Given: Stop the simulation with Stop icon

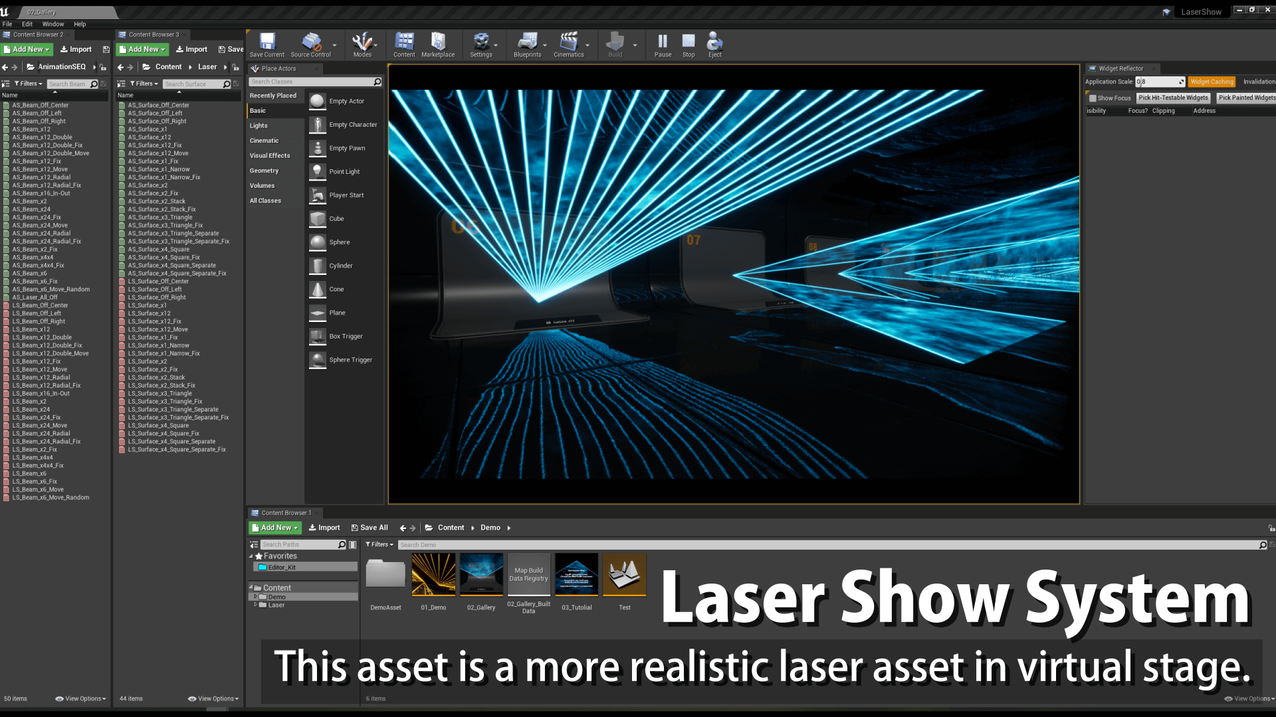Looking at the screenshot, I should pyautogui.click(x=689, y=45).
